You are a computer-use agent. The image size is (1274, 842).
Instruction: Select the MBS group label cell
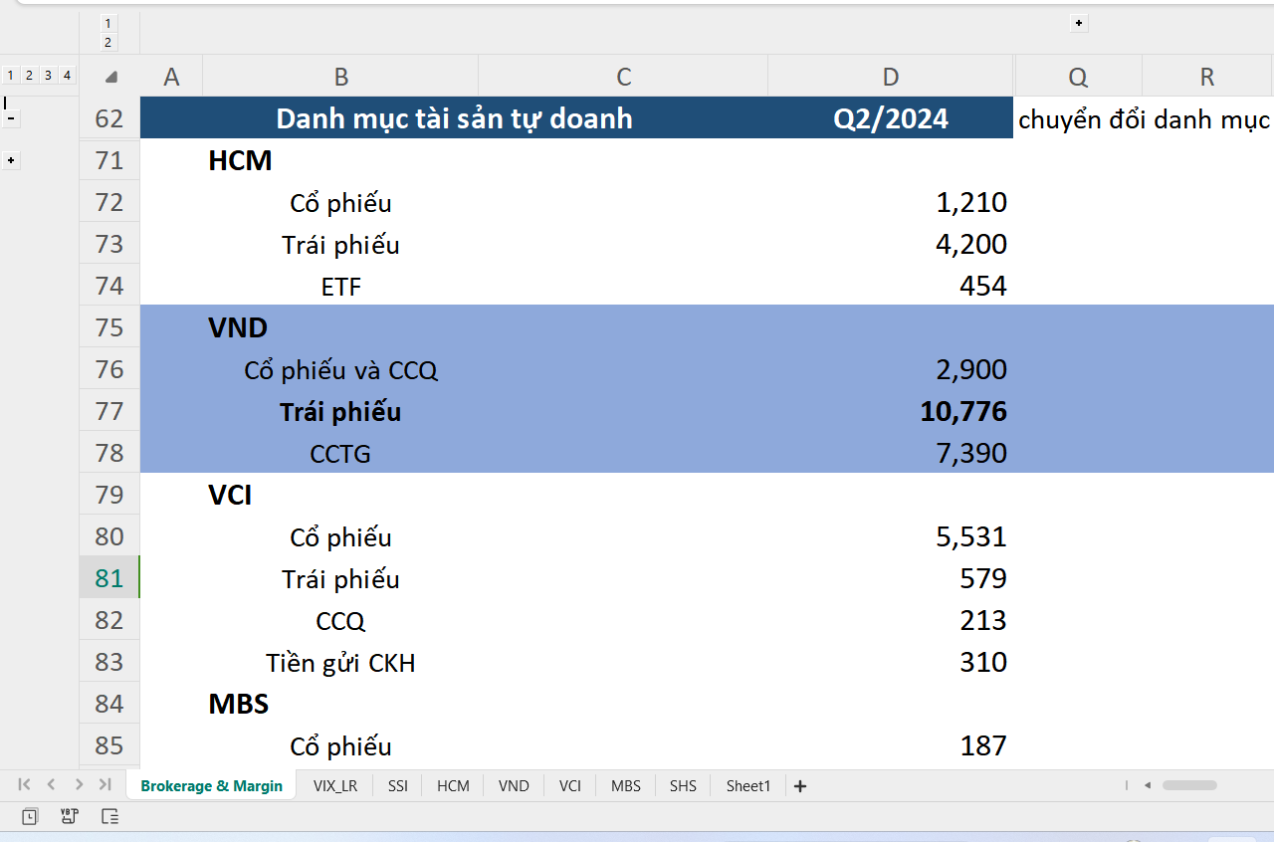coord(340,704)
